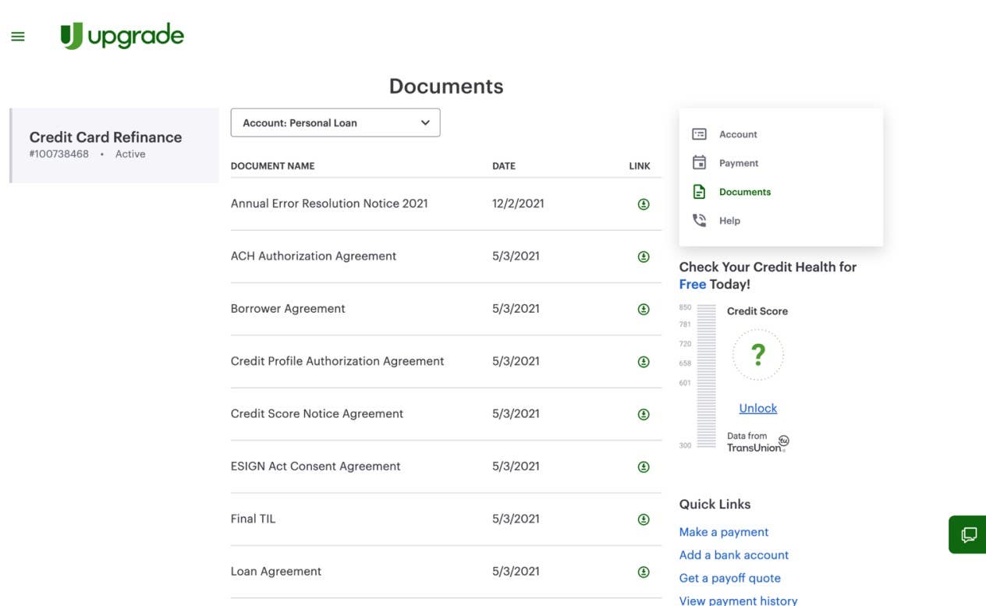Click the Get a payoff quote link
The image size is (986, 606).
coord(729,578)
